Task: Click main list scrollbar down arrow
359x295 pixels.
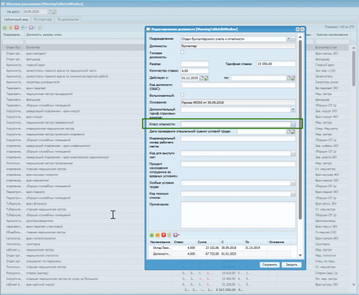Action: [353, 285]
